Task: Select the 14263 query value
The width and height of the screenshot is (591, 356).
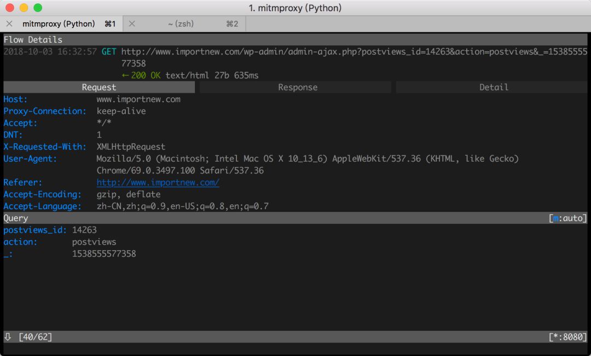Action: point(84,230)
